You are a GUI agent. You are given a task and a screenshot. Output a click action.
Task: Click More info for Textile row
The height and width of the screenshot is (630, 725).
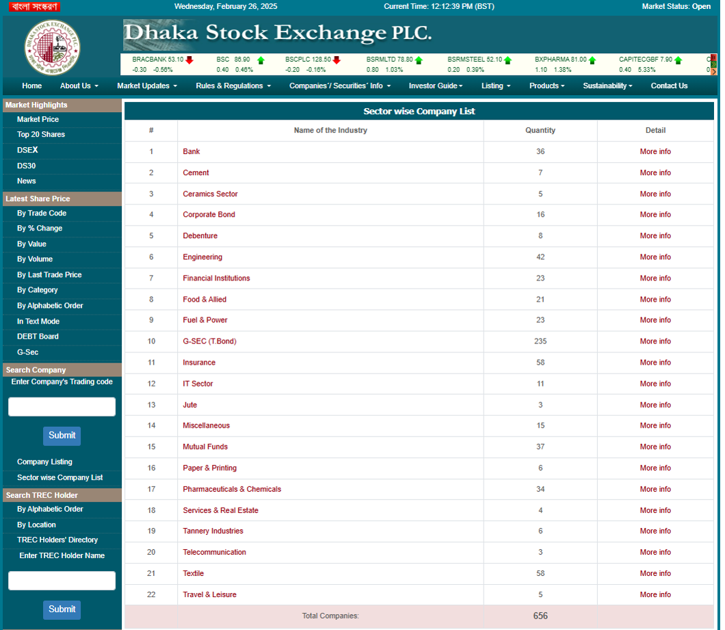655,574
